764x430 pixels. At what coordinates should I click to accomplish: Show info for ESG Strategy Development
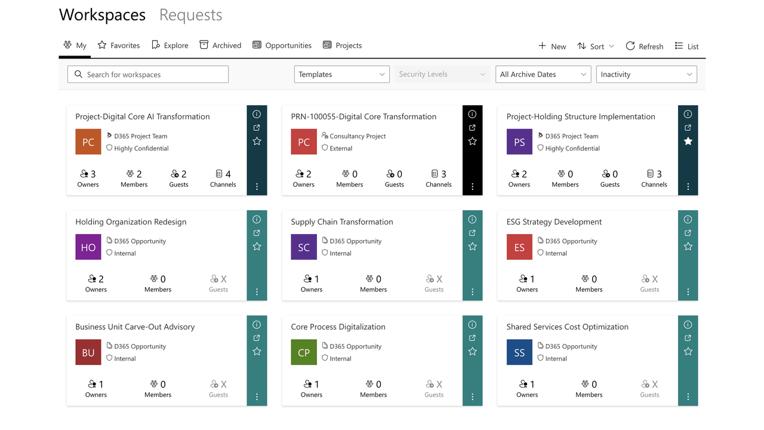(x=688, y=219)
